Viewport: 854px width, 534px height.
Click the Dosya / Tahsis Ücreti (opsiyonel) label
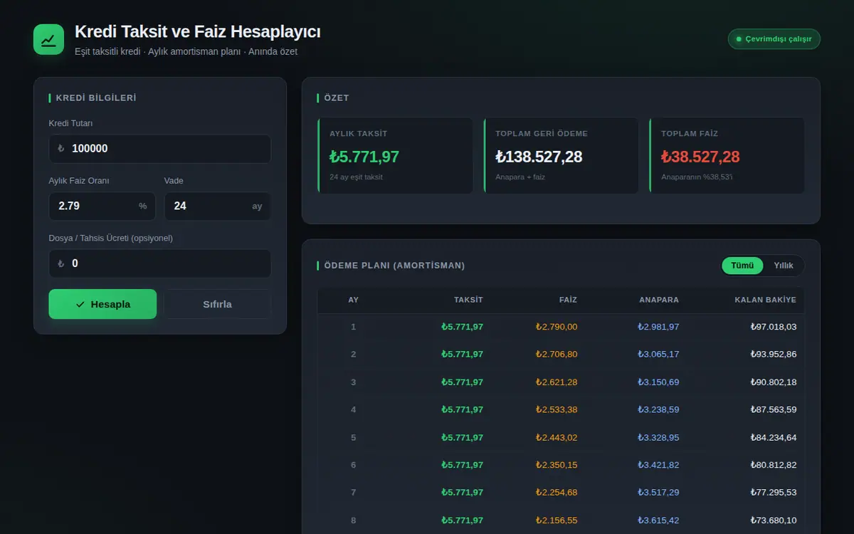tap(110, 238)
